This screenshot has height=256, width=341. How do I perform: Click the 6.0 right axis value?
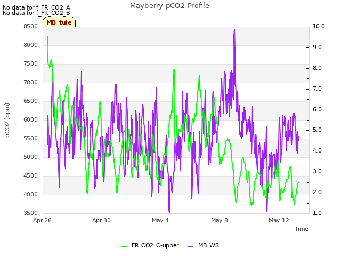pos(318,109)
